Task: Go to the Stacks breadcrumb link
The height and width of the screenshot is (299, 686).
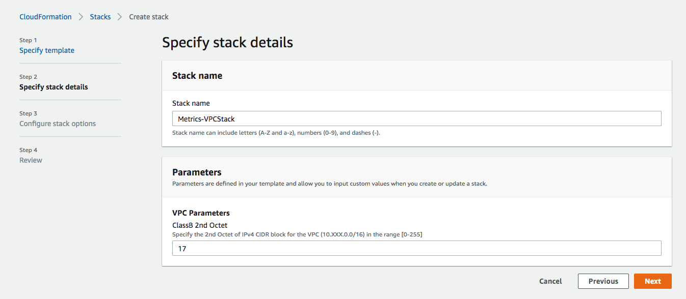Action: pyautogui.click(x=100, y=17)
